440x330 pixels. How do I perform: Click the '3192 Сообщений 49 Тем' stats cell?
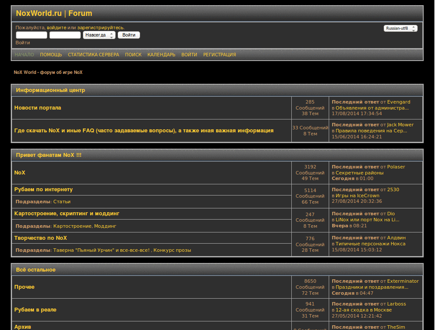[310, 173]
